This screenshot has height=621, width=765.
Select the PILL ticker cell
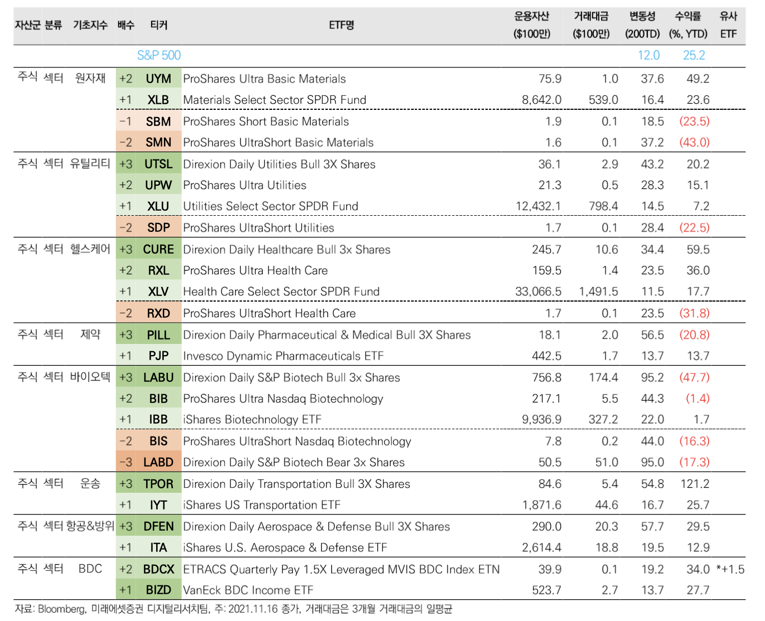click(x=158, y=335)
